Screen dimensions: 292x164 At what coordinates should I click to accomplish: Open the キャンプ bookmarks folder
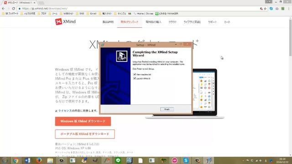point(120,14)
